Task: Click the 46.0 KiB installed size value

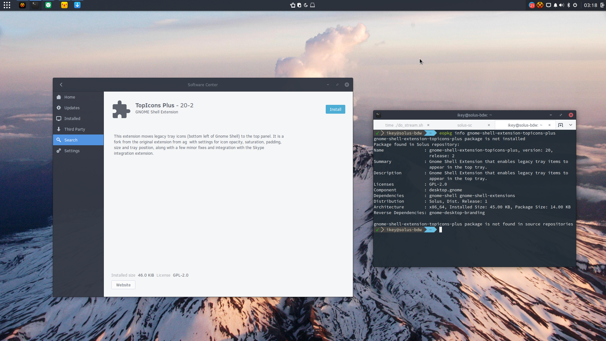Action: coord(146,275)
